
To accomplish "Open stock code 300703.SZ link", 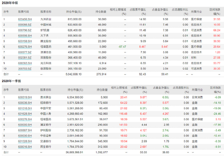I will [x=25, y=69].
